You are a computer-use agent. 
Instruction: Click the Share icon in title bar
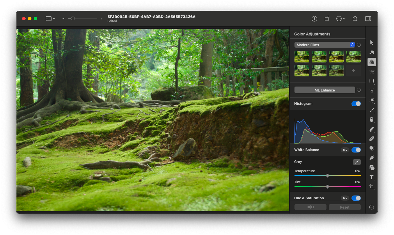pyautogui.click(x=355, y=19)
